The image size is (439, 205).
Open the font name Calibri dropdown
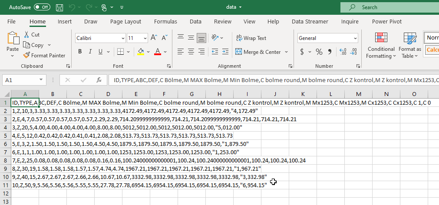123,38
